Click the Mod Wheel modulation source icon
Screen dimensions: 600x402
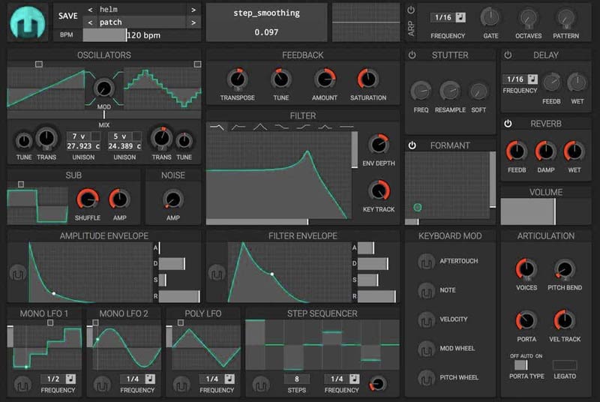[426, 349]
